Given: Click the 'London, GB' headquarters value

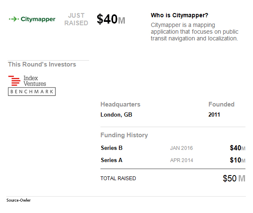Looking at the screenshot, I should pyautogui.click(x=116, y=114).
